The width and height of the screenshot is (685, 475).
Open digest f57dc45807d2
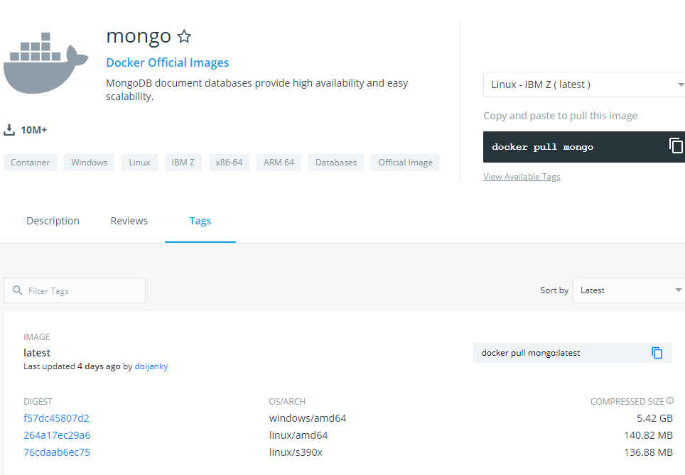tap(56, 418)
